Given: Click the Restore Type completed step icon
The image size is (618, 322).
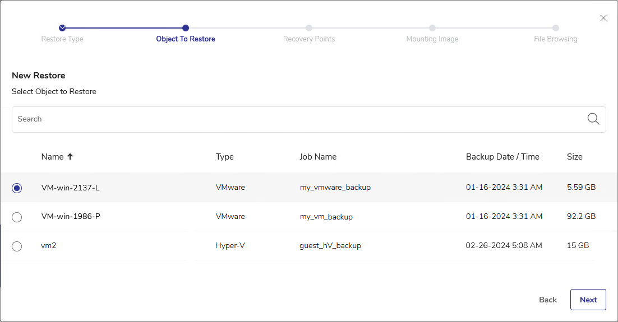Looking at the screenshot, I should tap(62, 28).
